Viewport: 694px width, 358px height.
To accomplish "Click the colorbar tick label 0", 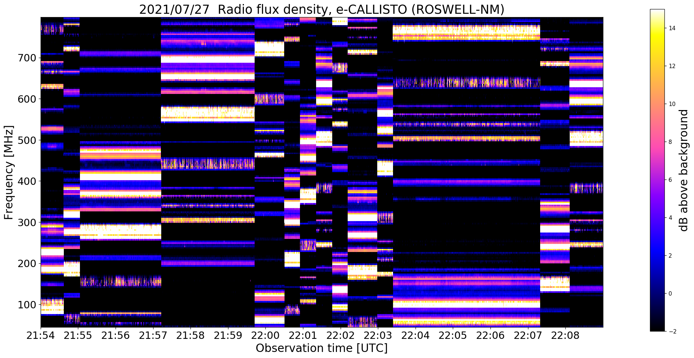I will pyautogui.click(x=670, y=294).
